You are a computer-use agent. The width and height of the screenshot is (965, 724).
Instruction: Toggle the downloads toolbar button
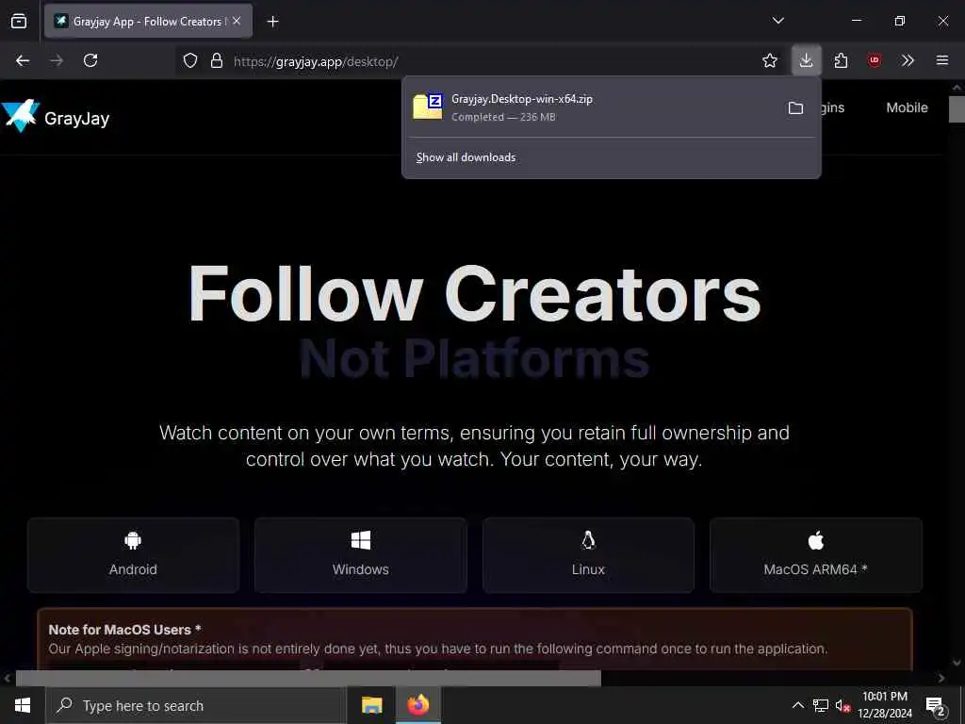point(806,60)
